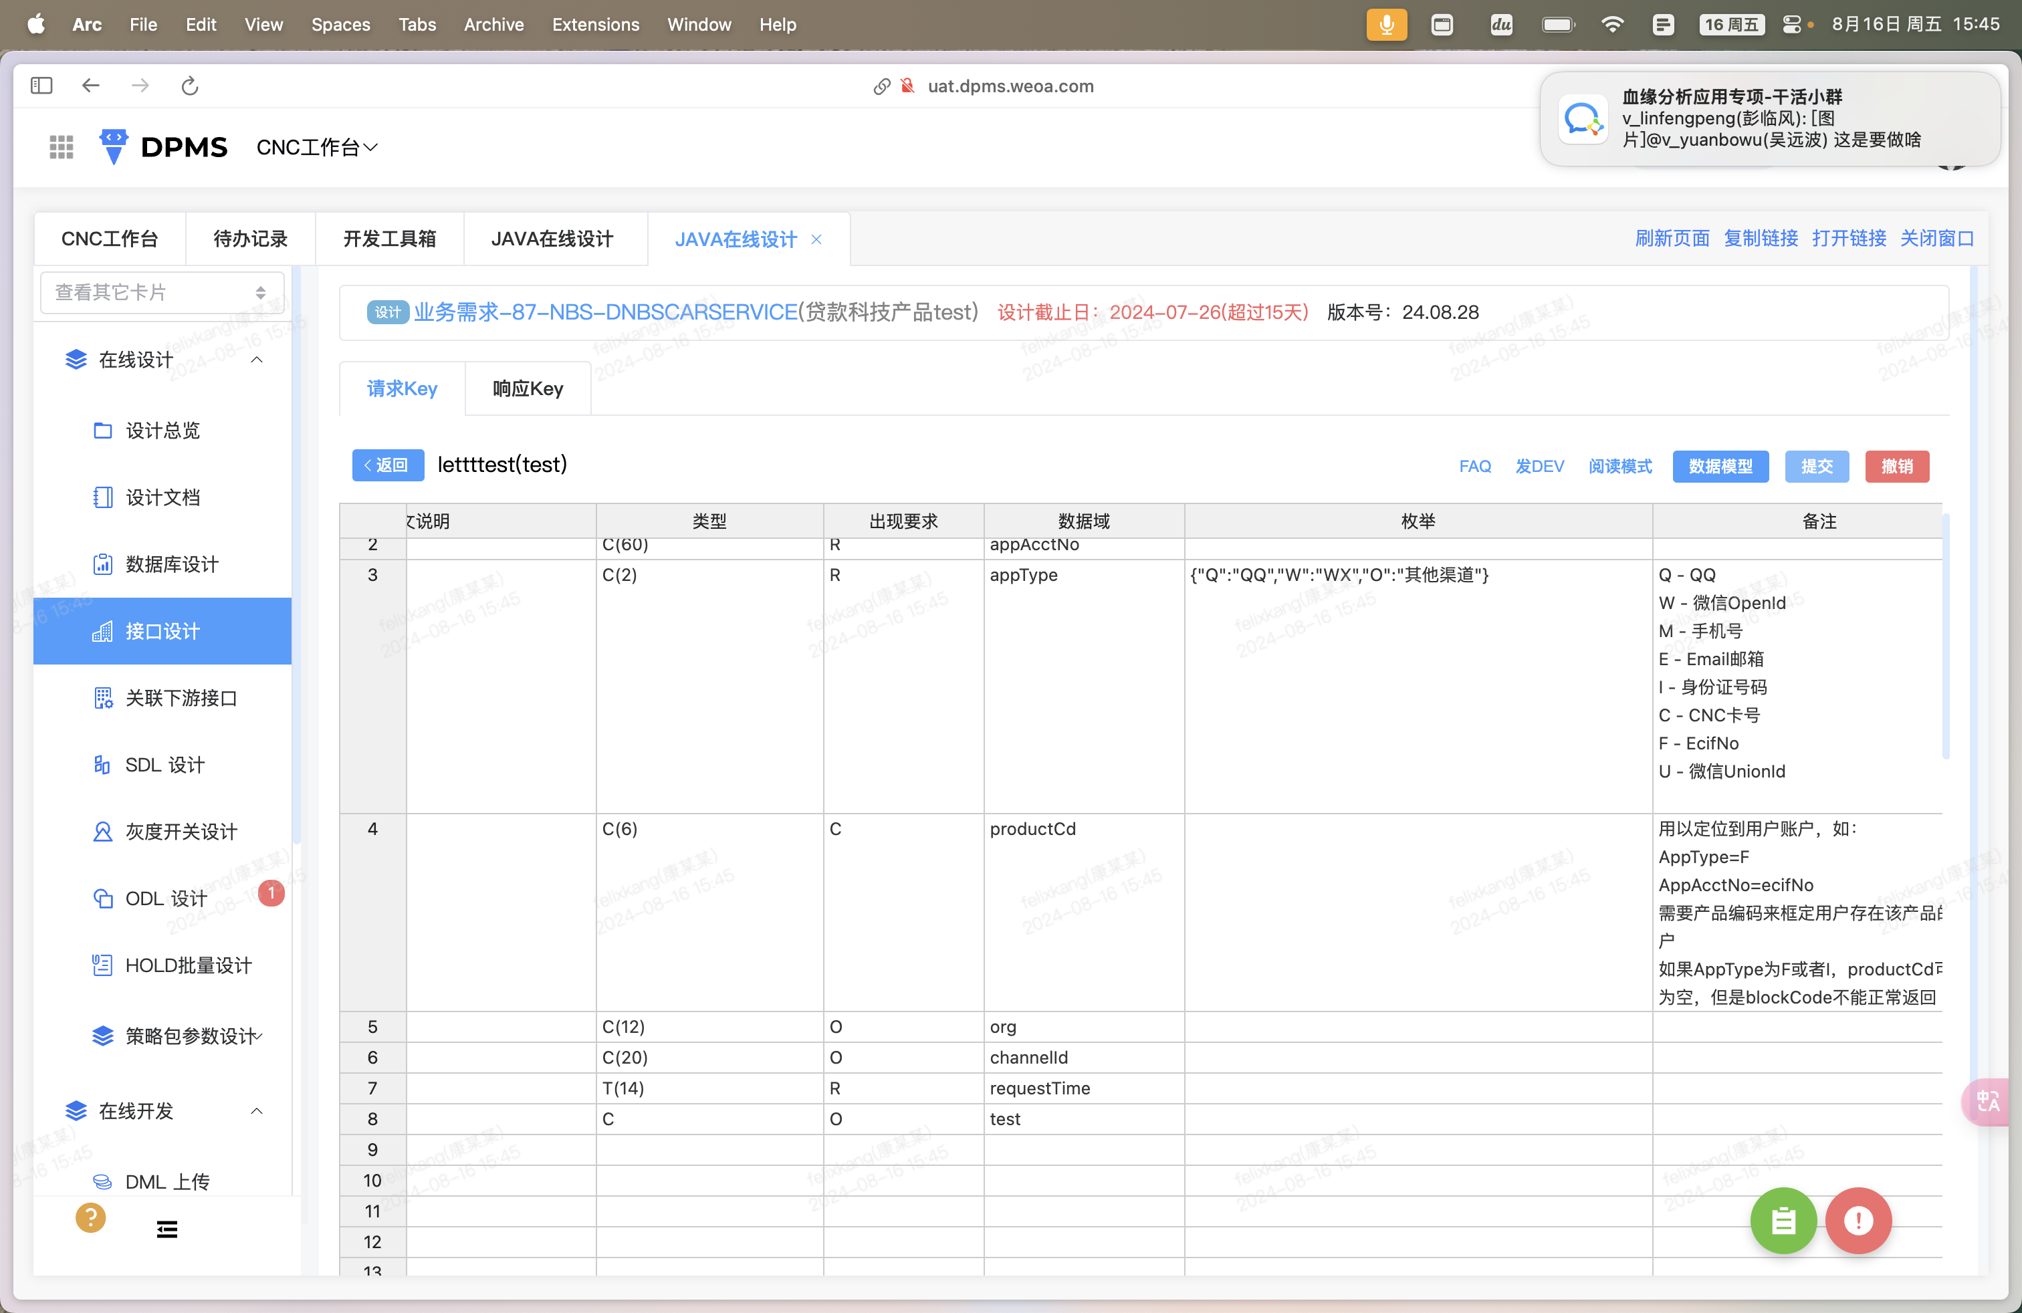The image size is (2022, 1313).
Task: Open 设计文档 in the sidebar
Action: coord(161,497)
